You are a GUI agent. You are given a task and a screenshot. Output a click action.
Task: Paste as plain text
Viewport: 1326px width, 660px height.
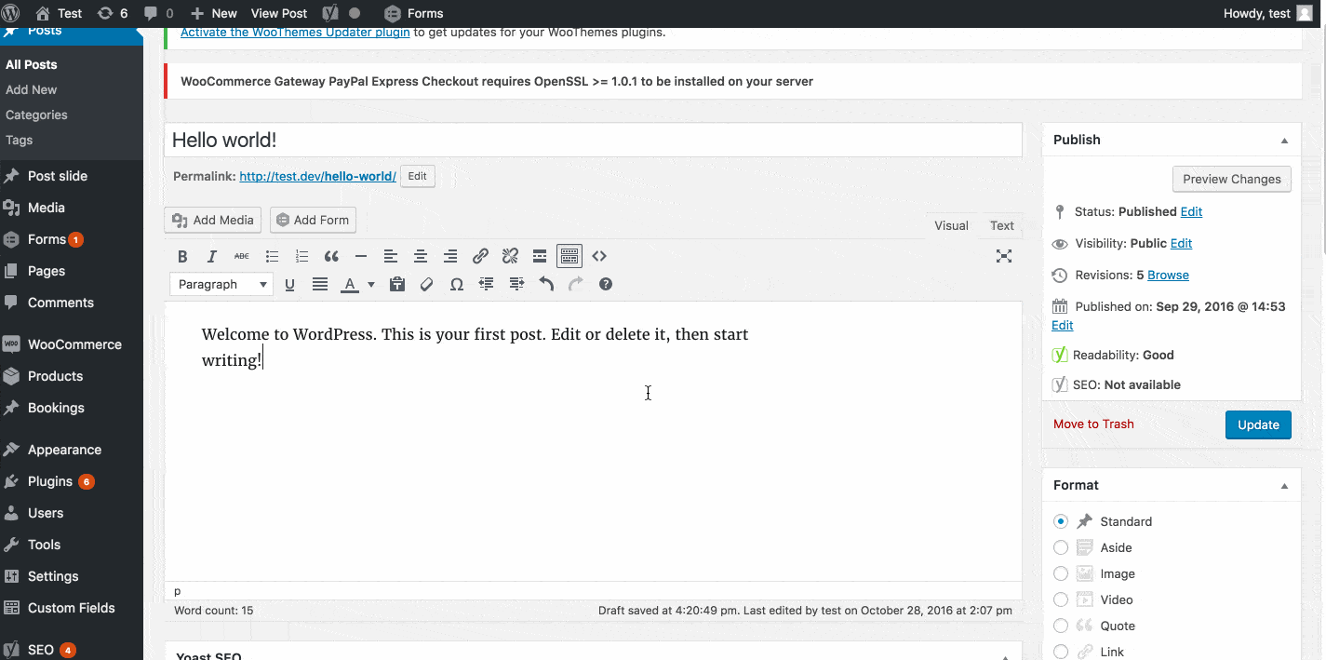[397, 284]
